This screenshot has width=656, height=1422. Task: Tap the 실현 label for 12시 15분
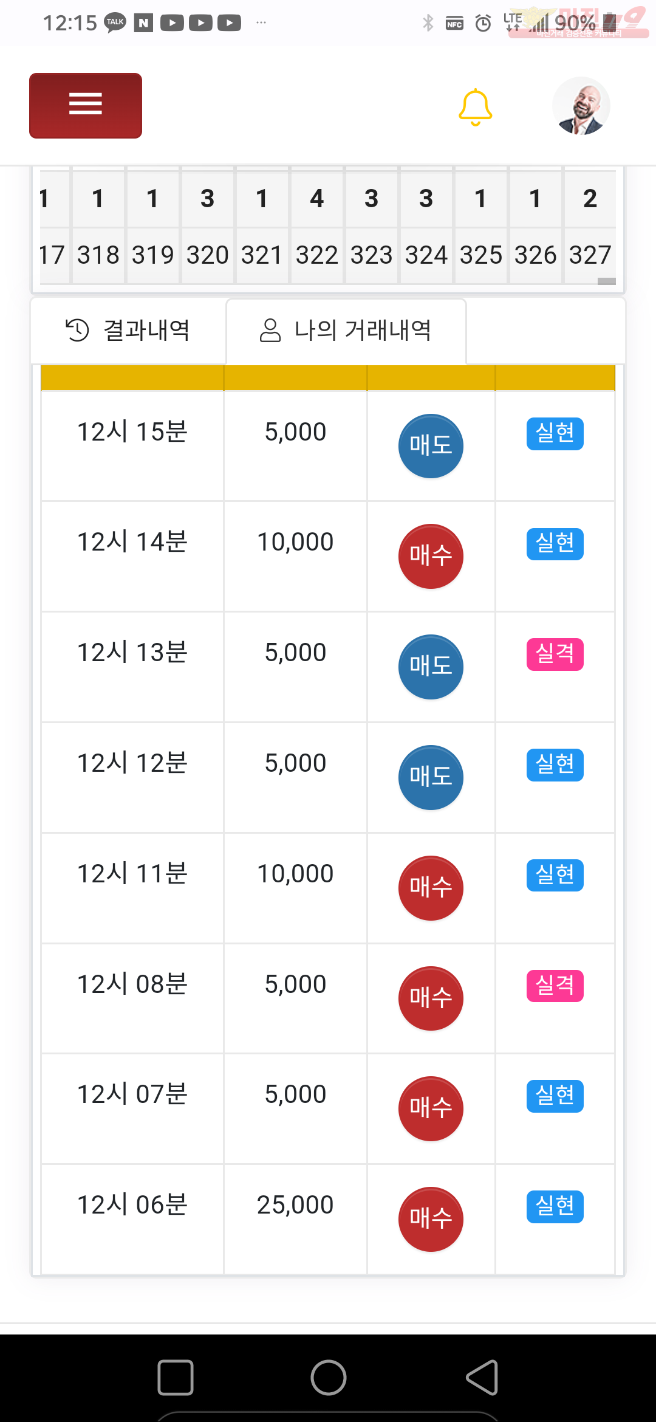[x=555, y=433]
